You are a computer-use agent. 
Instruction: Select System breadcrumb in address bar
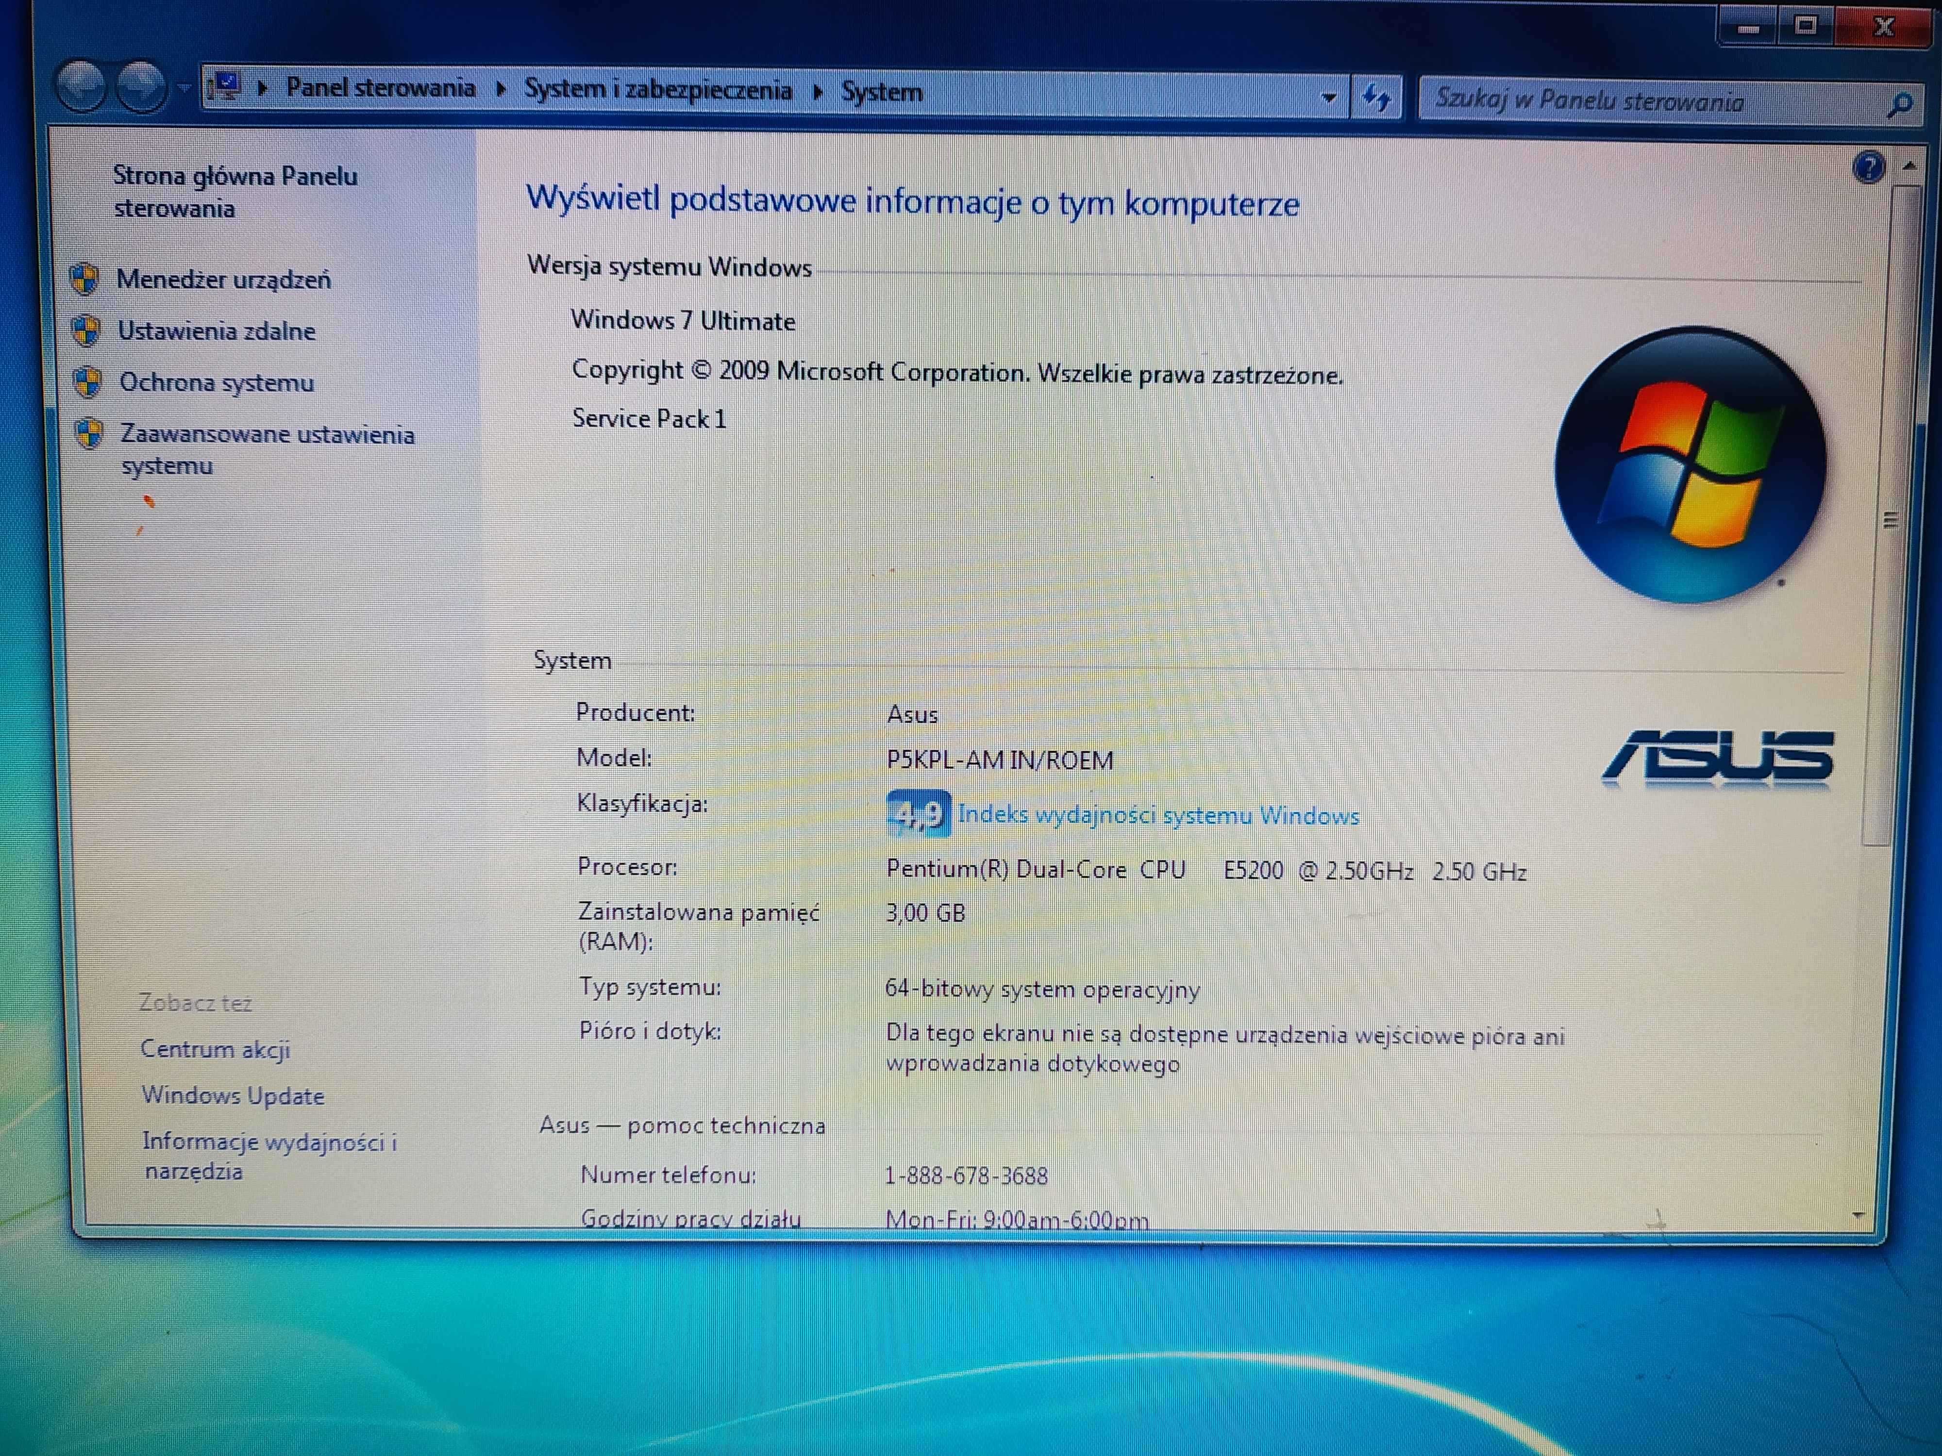[882, 92]
